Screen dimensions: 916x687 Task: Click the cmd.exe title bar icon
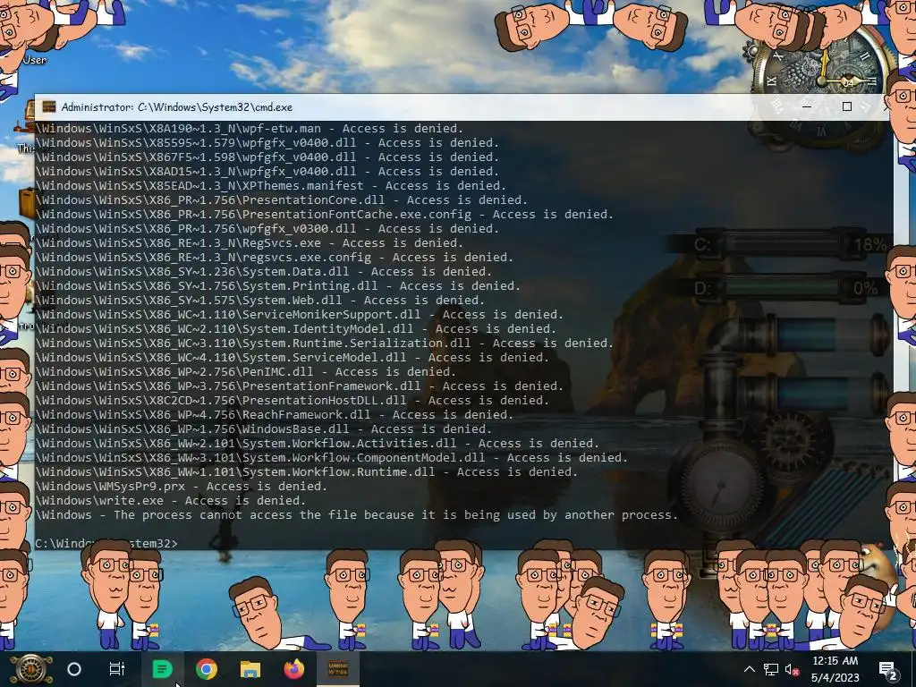[49, 107]
